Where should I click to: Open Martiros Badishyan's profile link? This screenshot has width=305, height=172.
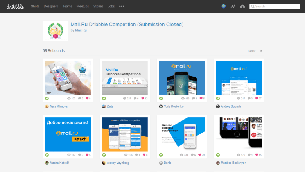[233, 163]
